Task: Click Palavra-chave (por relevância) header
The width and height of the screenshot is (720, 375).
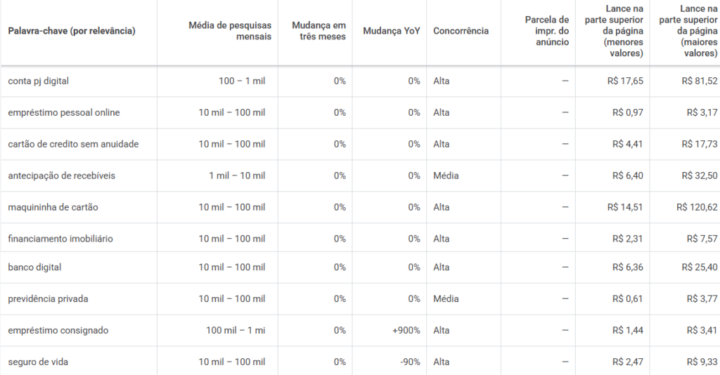Action: coord(72,31)
